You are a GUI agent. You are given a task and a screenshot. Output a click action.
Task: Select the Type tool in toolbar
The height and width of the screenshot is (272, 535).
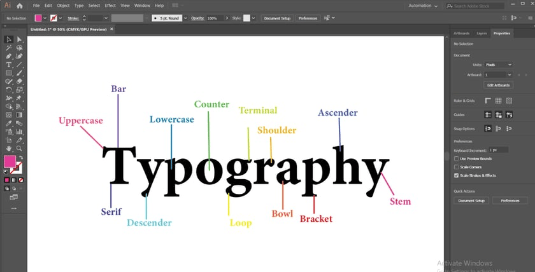pyautogui.click(x=9, y=65)
